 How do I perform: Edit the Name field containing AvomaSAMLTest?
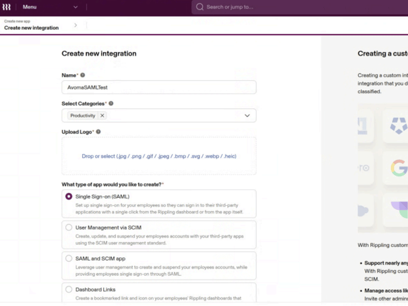[159, 88]
